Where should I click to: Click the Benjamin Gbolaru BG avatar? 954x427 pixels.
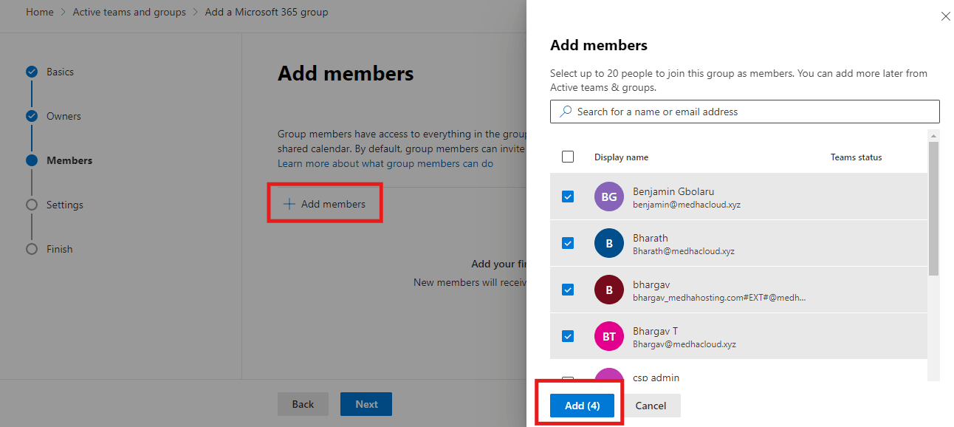point(609,197)
